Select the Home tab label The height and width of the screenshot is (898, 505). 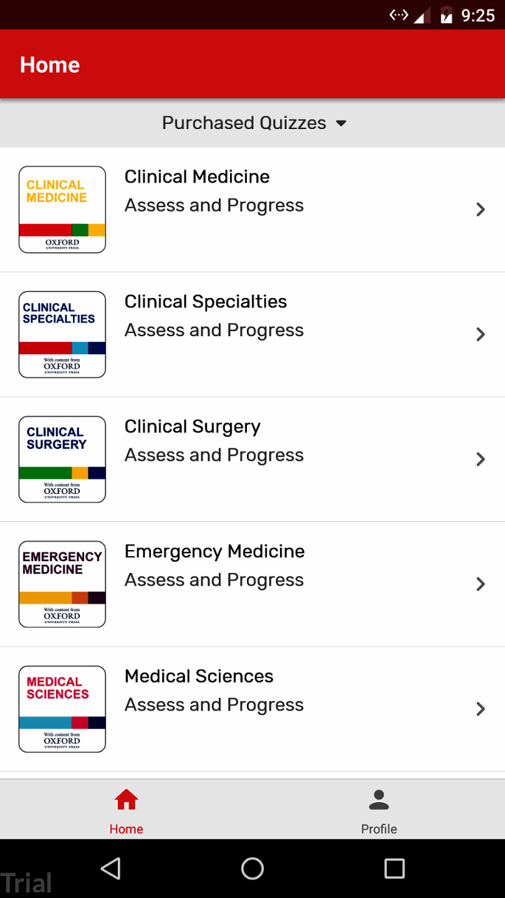pyautogui.click(x=127, y=829)
